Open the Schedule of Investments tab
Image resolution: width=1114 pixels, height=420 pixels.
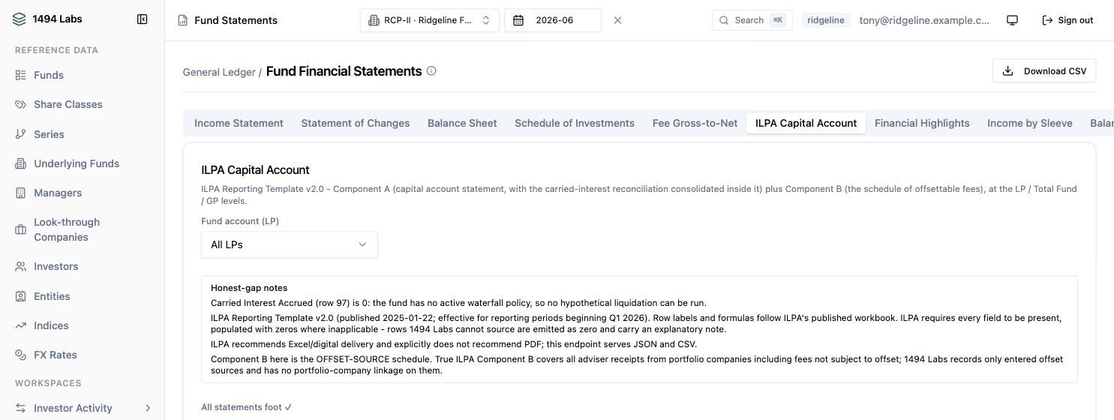(x=575, y=123)
